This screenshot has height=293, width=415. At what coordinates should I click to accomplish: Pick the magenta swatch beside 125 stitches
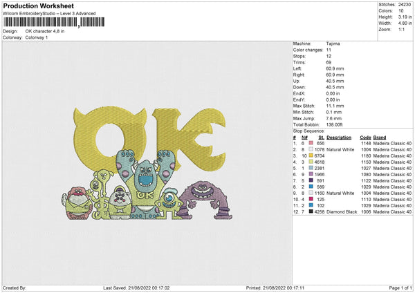pyautogui.click(x=311, y=199)
